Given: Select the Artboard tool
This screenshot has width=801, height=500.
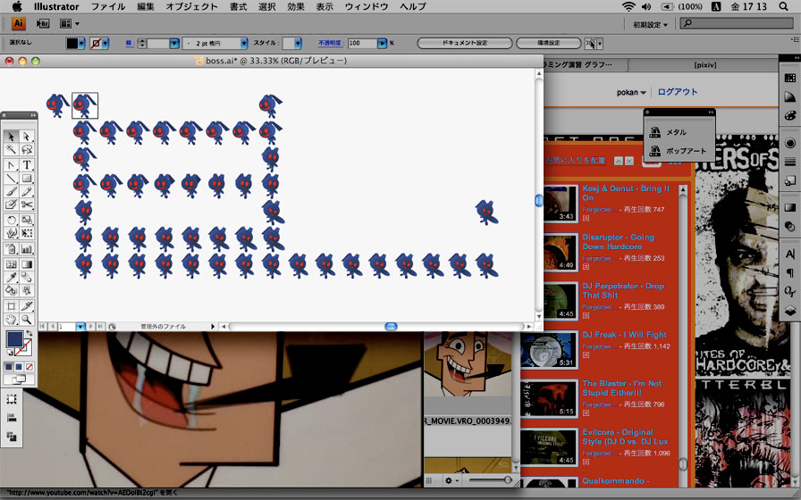Looking at the screenshot, I should click(x=12, y=306).
